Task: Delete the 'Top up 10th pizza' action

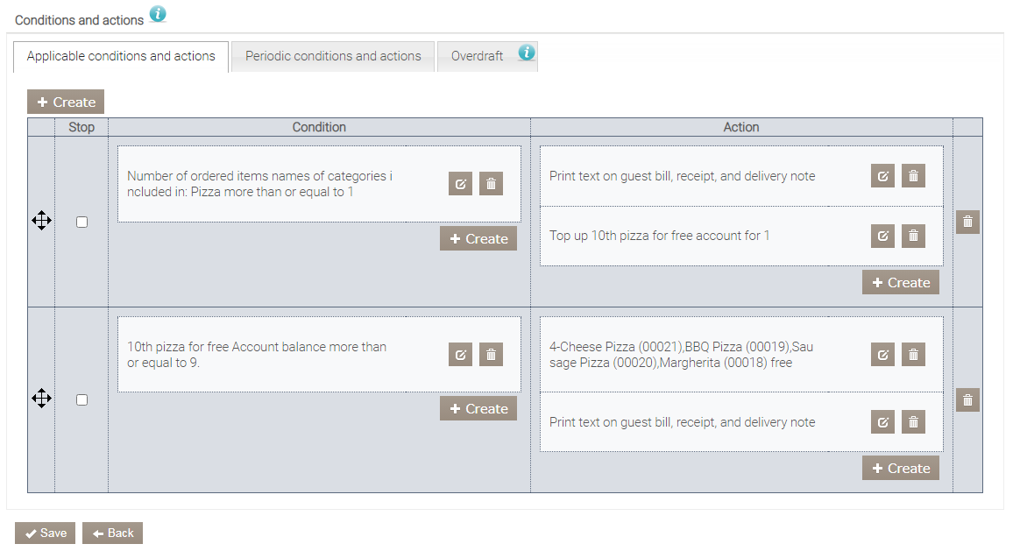Action: [x=913, y=236]
